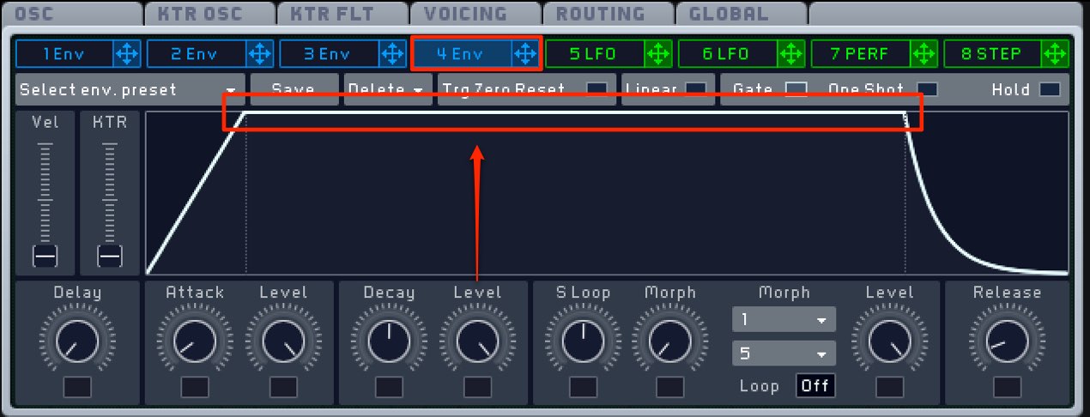
Task: Toggle the Loop Off button
Action: [814, 385]
